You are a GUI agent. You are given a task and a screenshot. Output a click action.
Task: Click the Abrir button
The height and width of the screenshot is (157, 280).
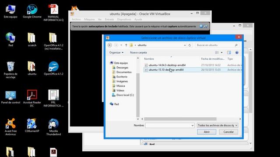point(206,132)
